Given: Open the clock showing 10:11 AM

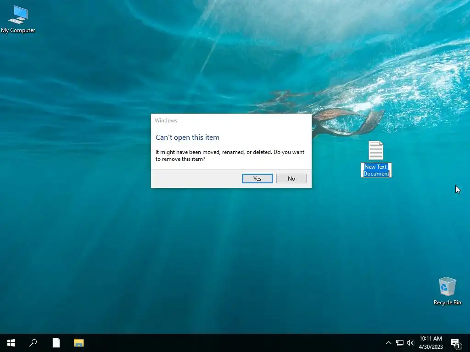Looking at the screenshot, I should pyautogui.click(x=431, y=339).
